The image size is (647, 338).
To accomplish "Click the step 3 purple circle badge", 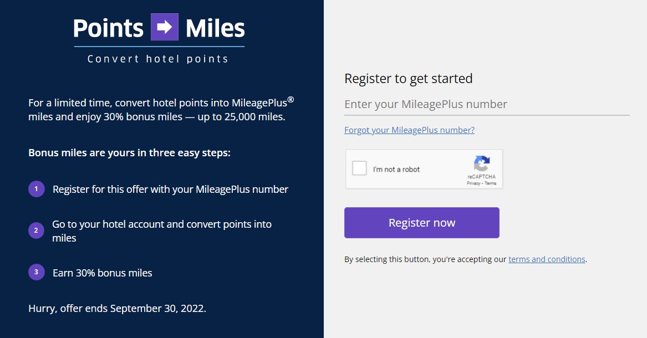I will (x=36, y=272).
